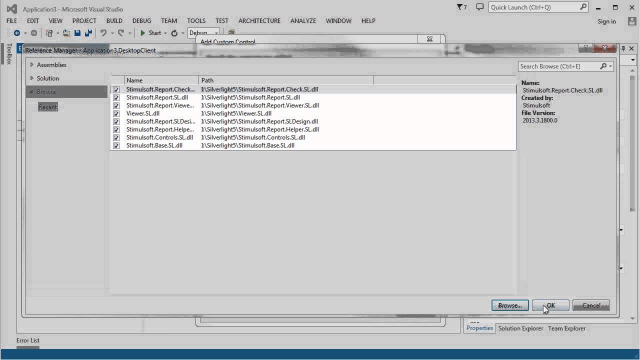Open the PROJECT menu

[84, 20]
